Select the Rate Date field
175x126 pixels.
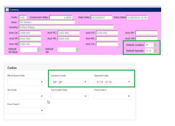[101, 18]
